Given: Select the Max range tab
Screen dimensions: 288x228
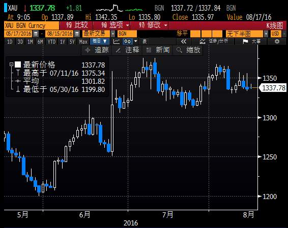Looking at the screenshot, I should [x=83, y=42].
